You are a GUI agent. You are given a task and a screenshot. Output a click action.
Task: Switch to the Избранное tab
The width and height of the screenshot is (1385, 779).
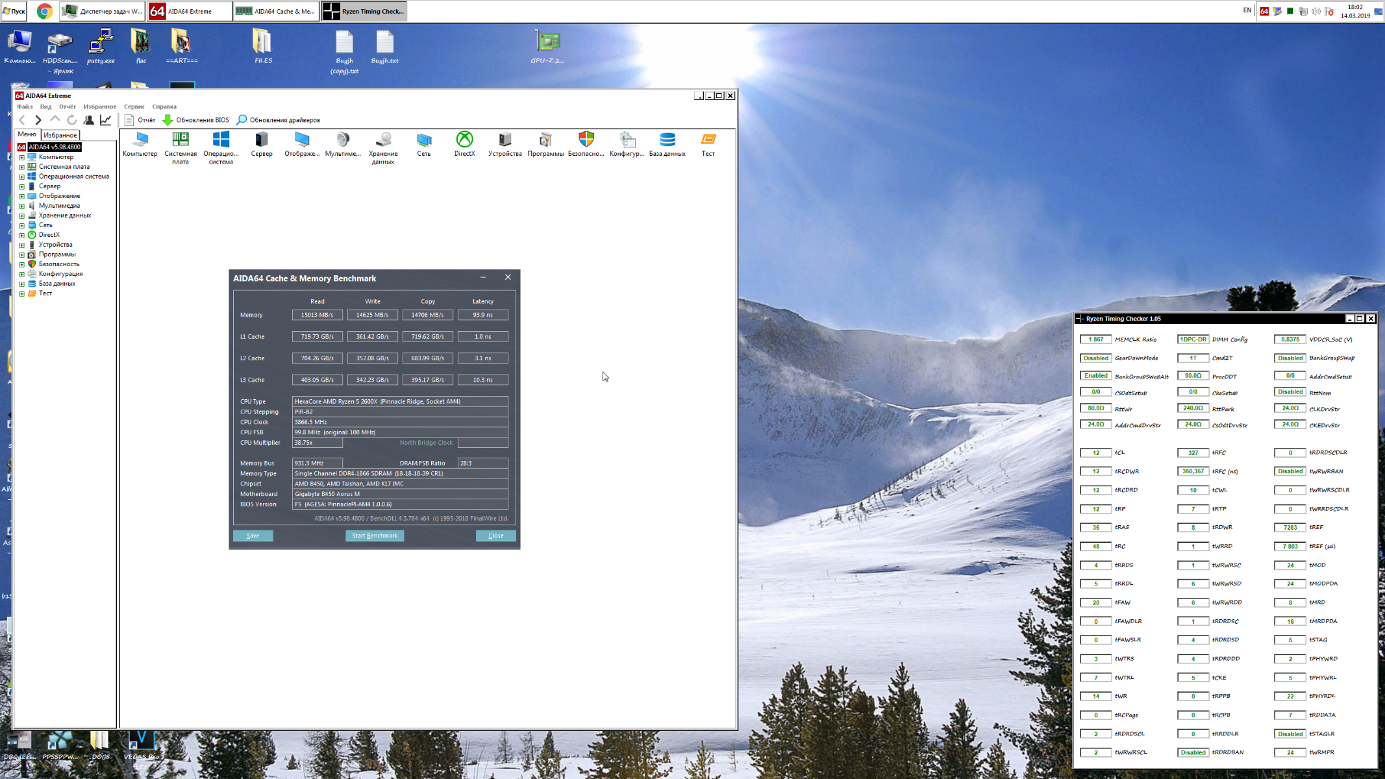(60, 135)
